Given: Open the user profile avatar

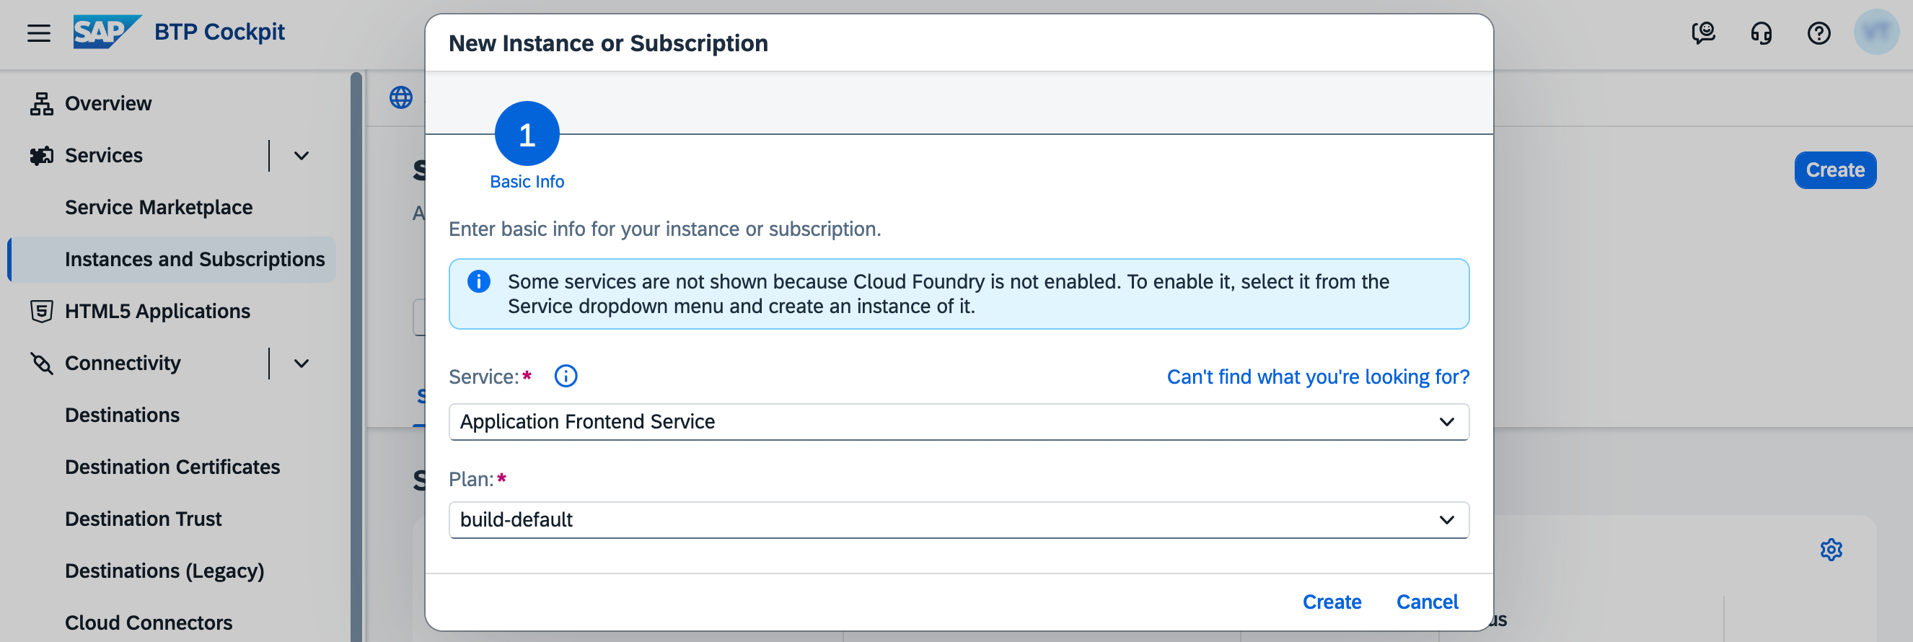Looking at the screenshot, I should coord(1876,32).
